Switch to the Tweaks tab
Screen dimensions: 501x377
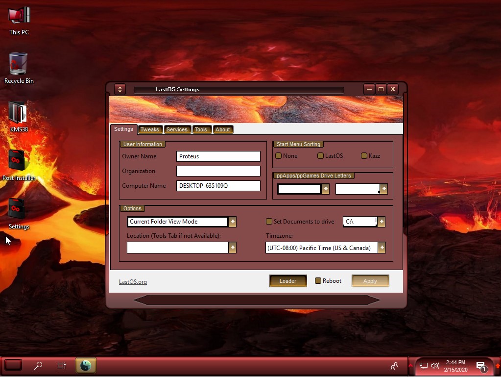coord(150,129)
